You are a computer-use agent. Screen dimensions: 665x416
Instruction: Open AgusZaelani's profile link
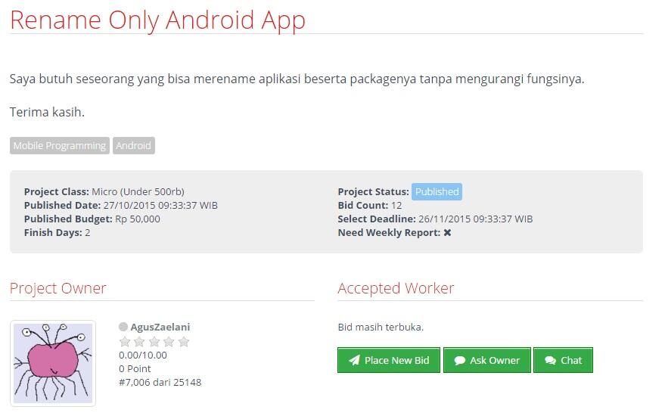[160, 327]
